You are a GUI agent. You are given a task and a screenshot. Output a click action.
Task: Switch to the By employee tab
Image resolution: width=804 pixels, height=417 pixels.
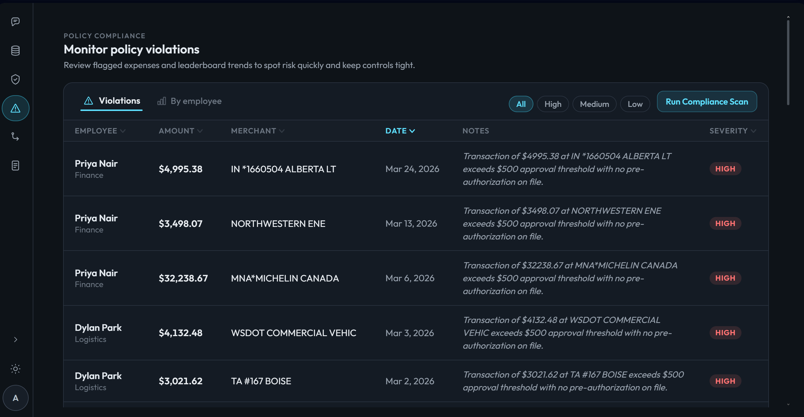click(189, 101)
